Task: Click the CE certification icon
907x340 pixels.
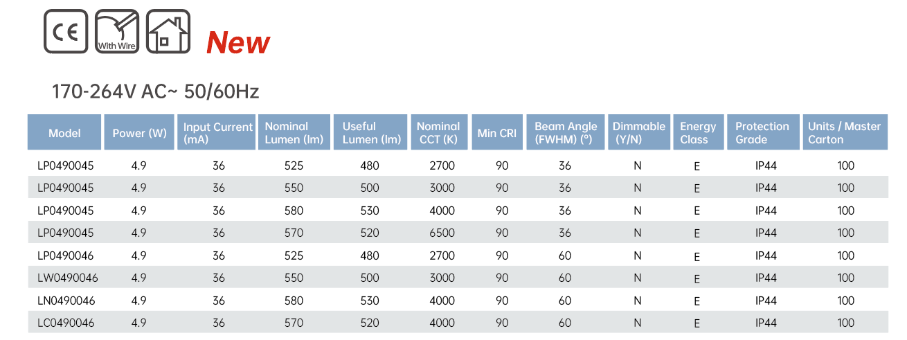Action: (x=66, y=32)
